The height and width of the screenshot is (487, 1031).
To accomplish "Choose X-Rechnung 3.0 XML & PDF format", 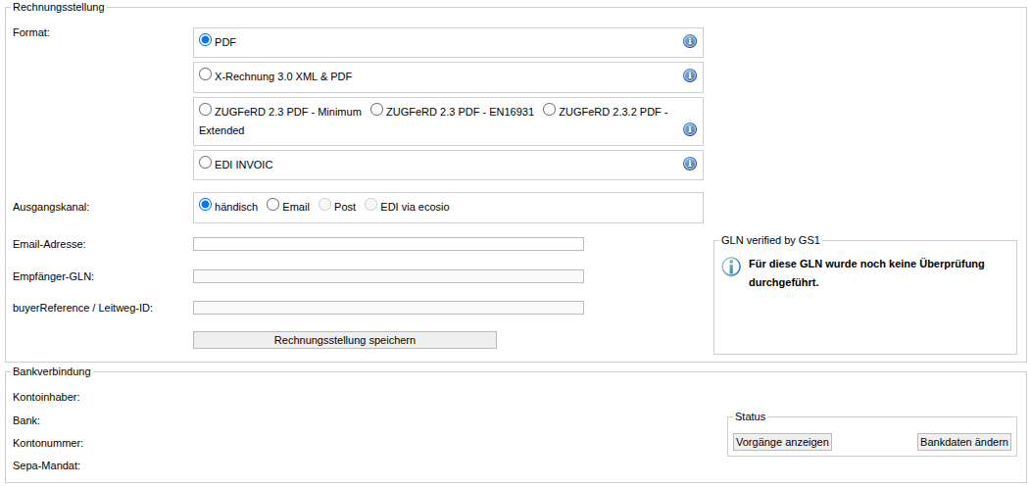I will (x=205, y=74).
